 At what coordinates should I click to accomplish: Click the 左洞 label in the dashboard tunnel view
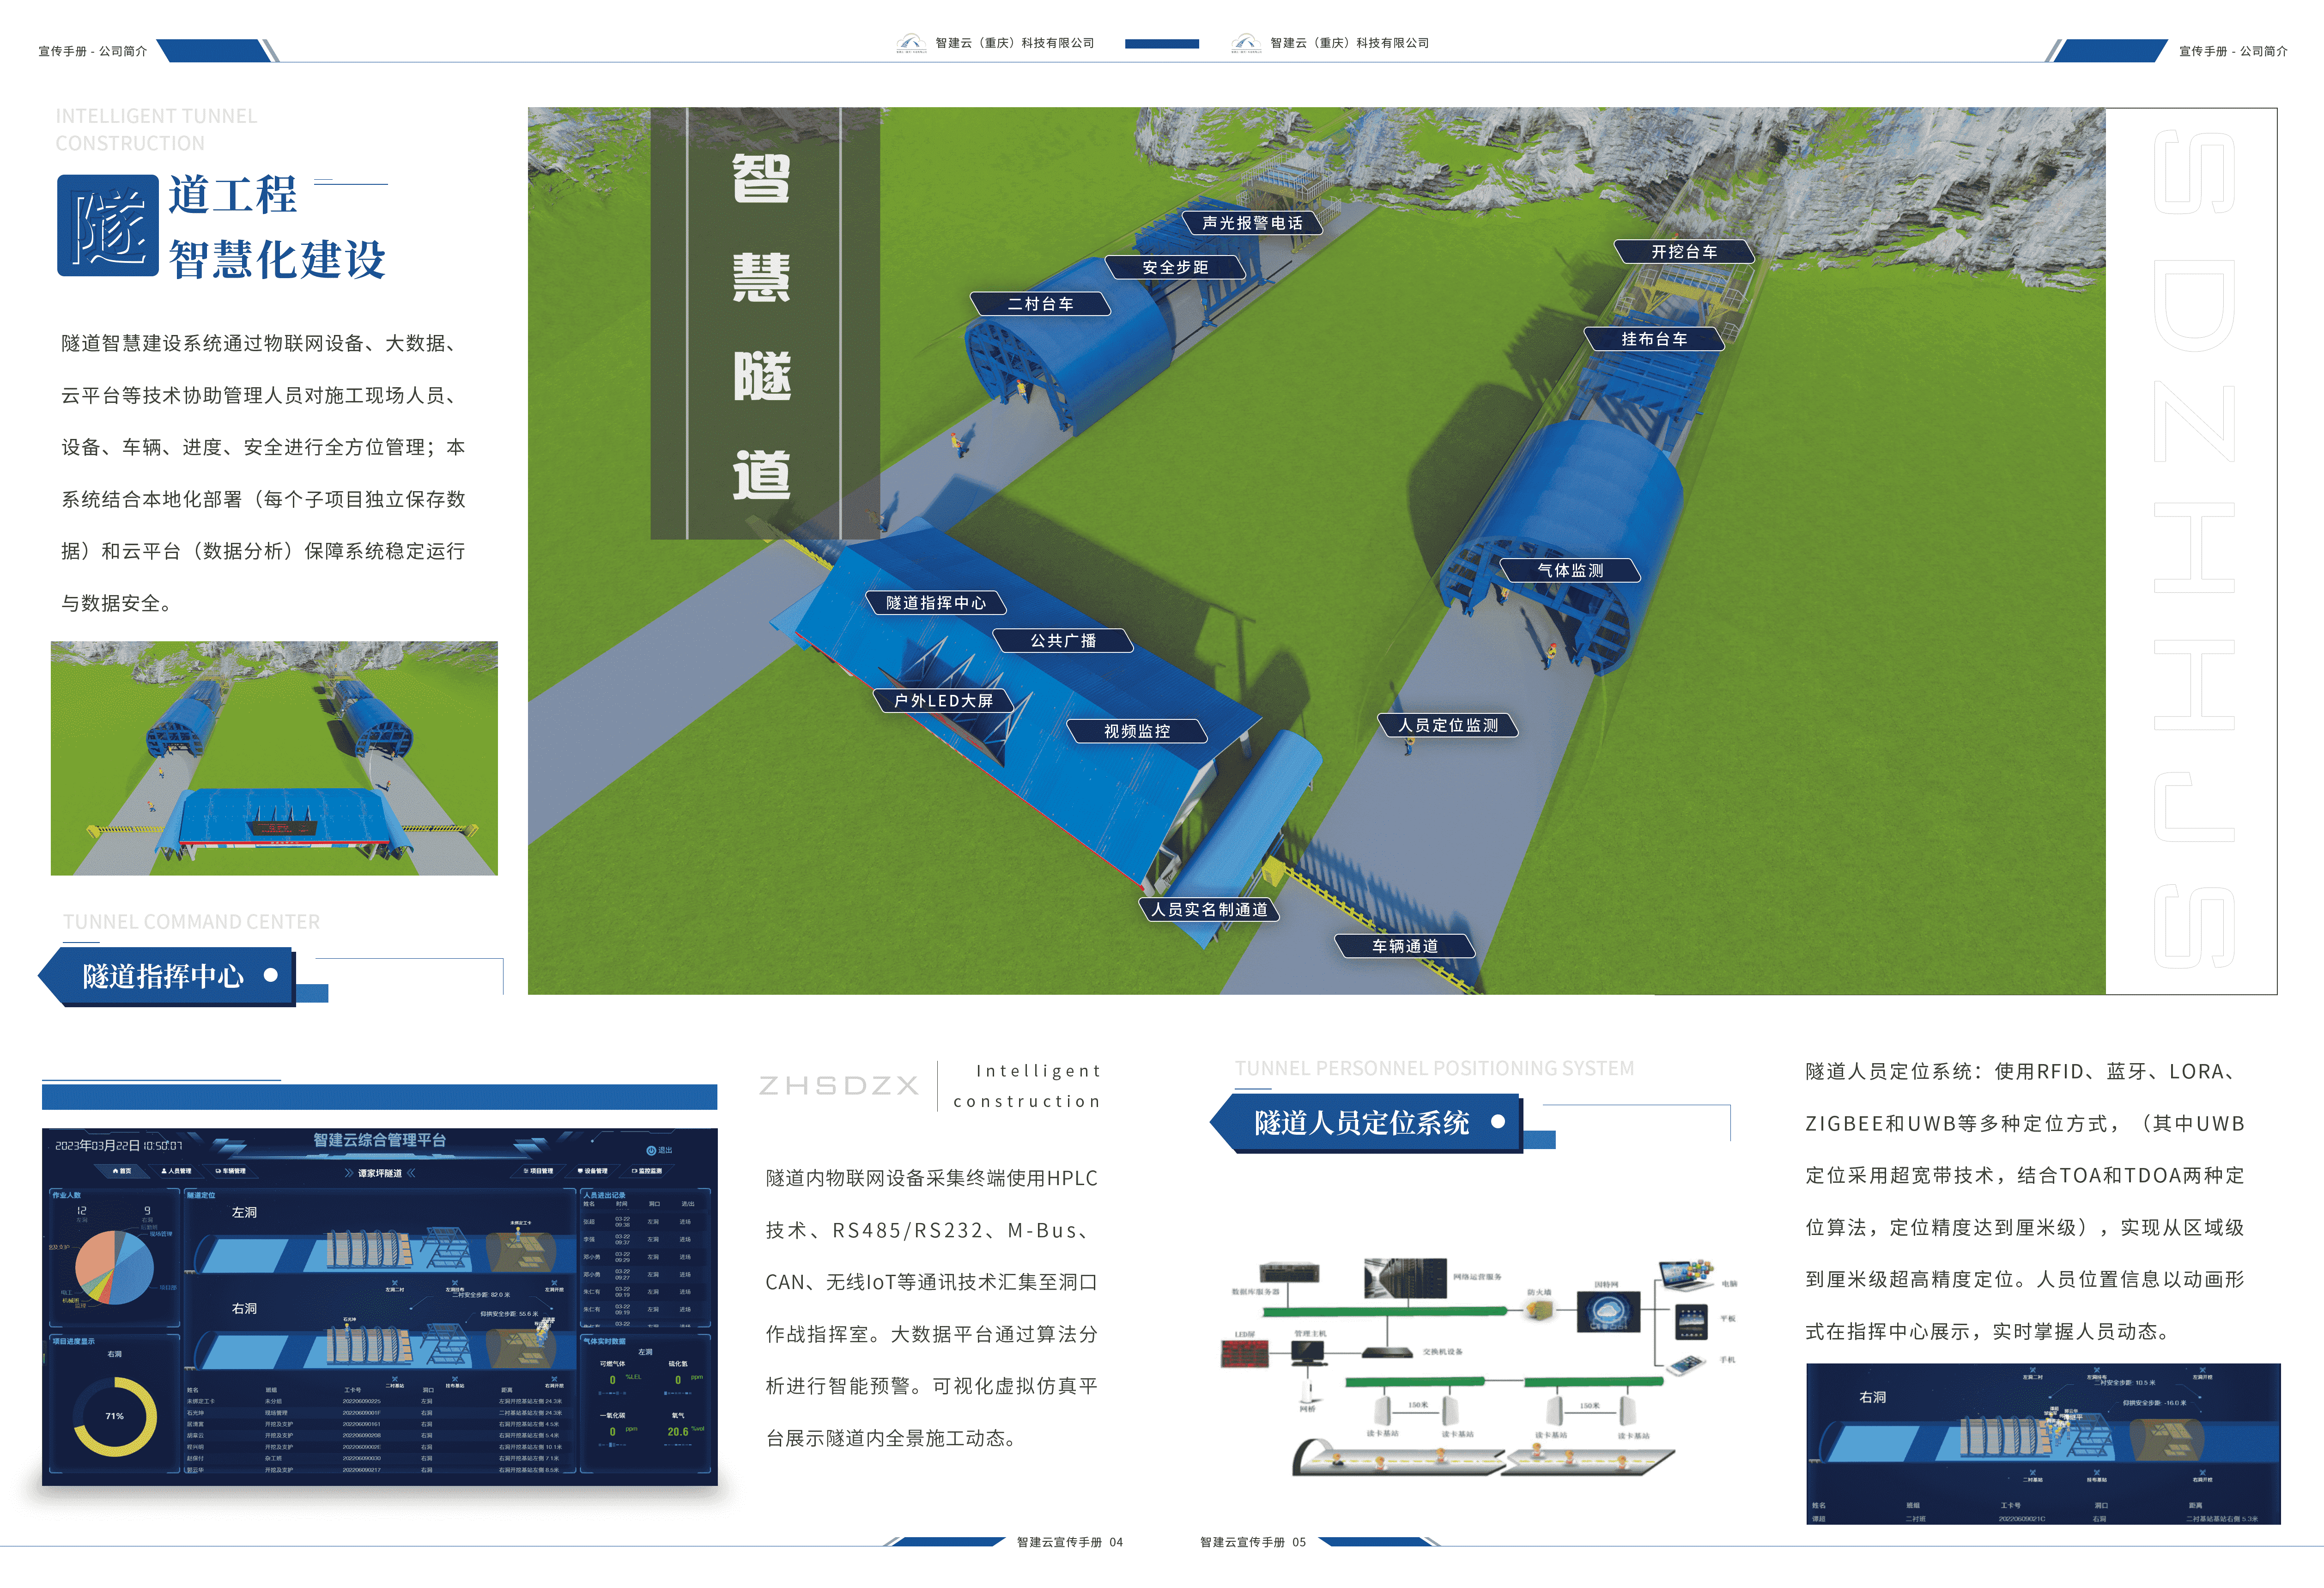(244, 1212)
